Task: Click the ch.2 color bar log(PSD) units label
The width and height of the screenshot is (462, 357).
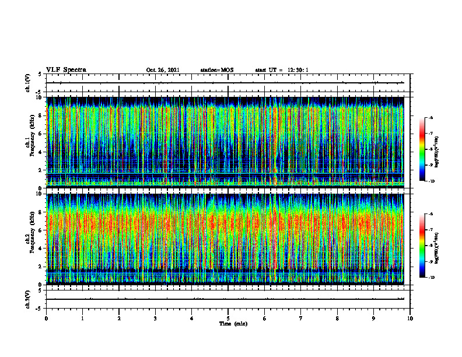Action: pyautogui.click(x=437, y=249)
